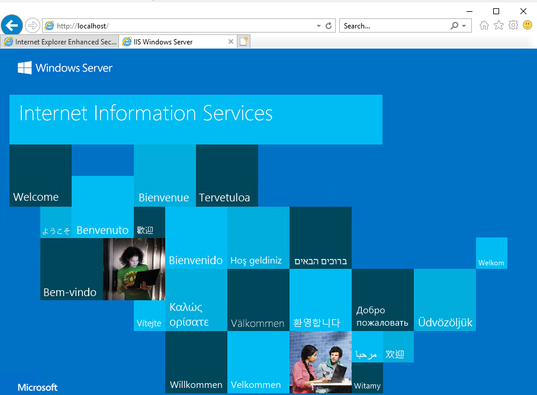Screen dimensions: 537x395
Task: Open Favorites star icon
Action: 499,25
